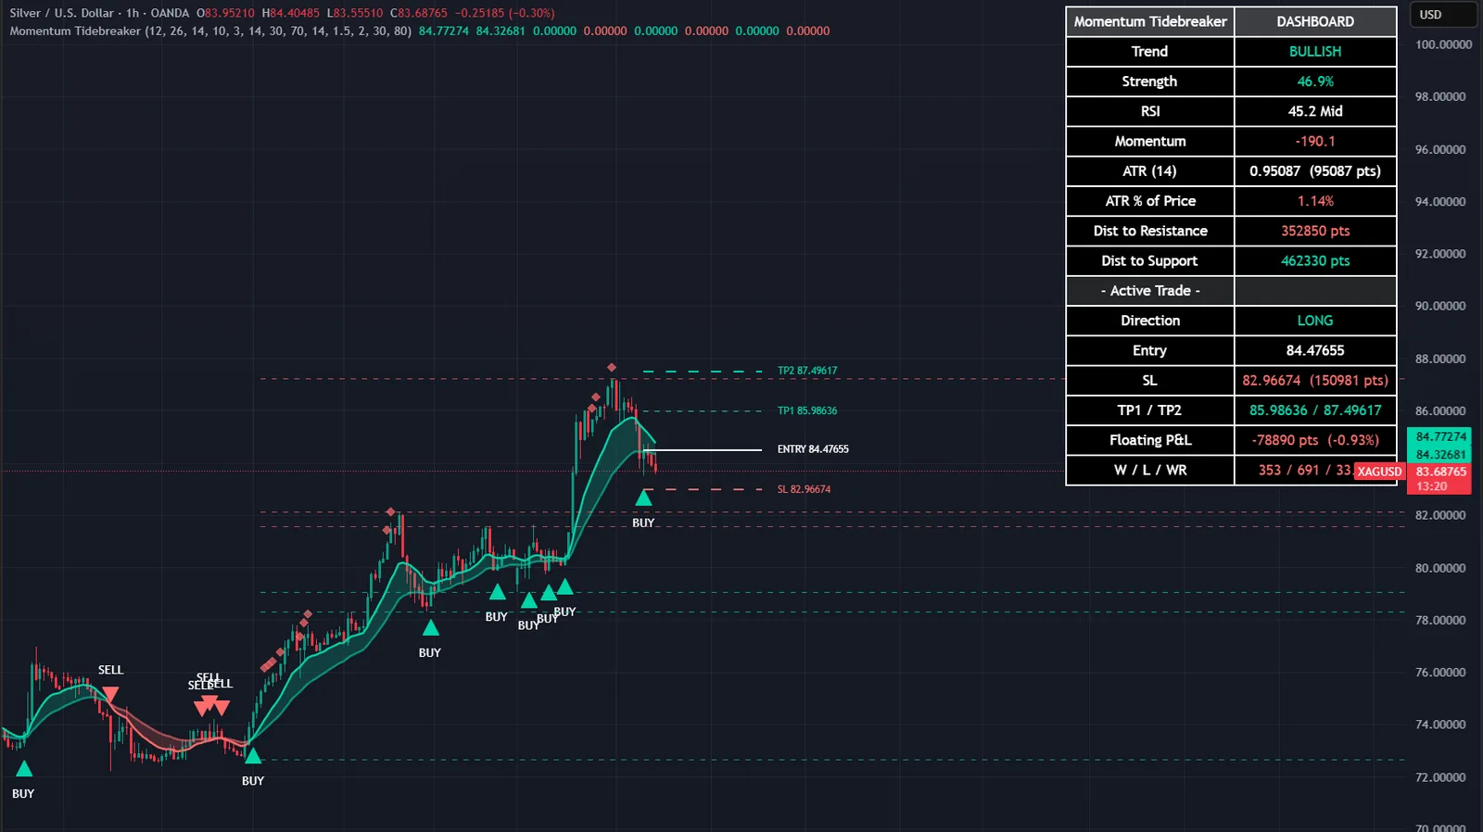Click the BUY triangle below the SL line
This screenshot has width=1483, height=832.
tap(643, 498)
